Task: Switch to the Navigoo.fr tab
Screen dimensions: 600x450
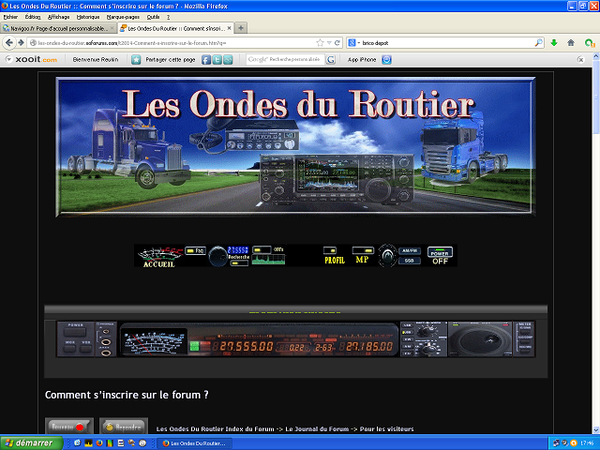Action: 58,28
